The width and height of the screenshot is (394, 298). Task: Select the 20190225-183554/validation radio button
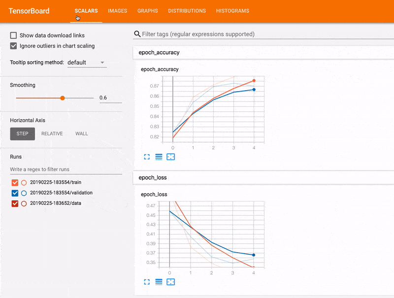coord(24,193)
